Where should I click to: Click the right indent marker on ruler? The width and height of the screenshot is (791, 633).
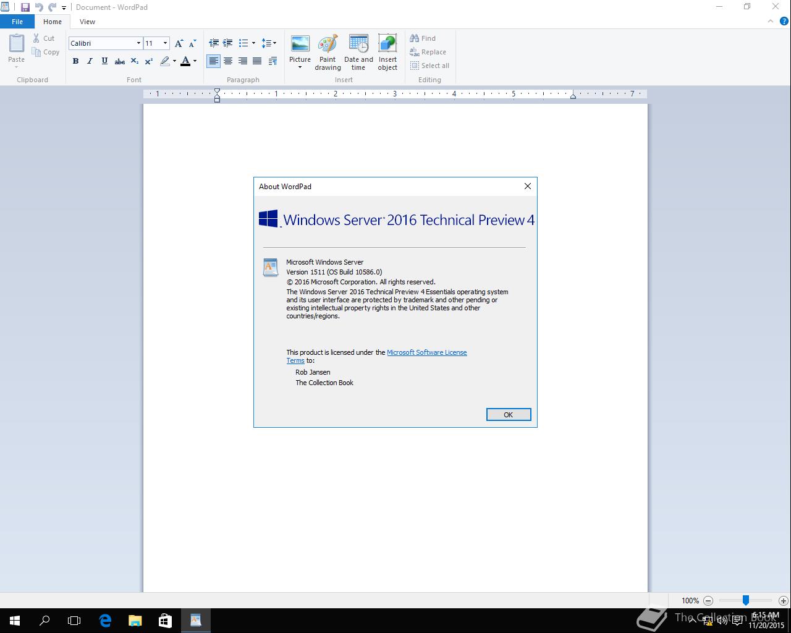[x=573, y=96]
